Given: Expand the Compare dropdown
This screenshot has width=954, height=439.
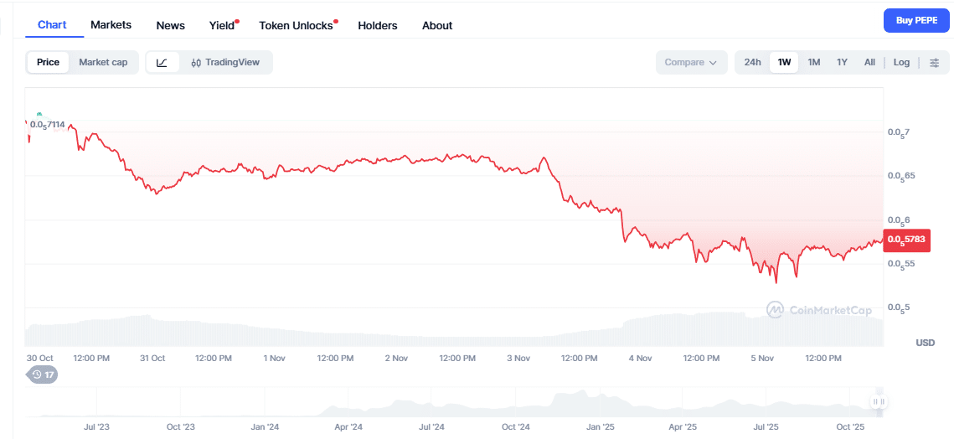Looking at the screenshot, I should pyautogui.click(x=690, y=62).
